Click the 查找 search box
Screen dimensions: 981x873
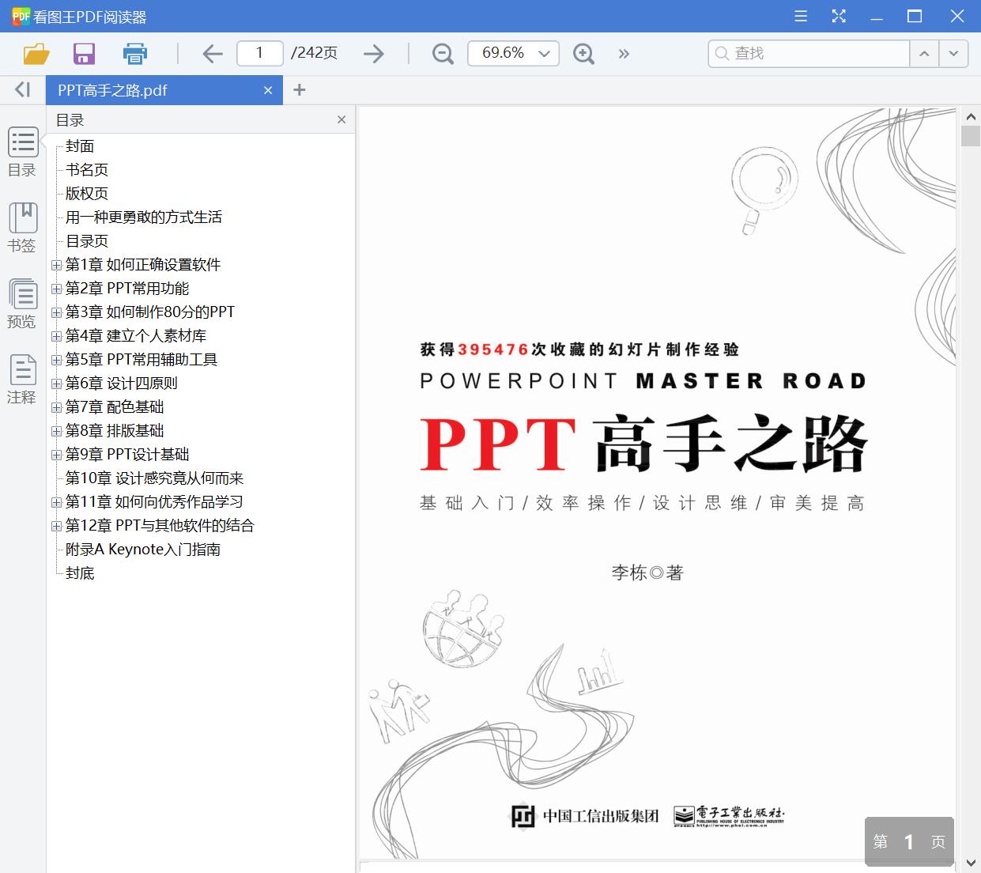point(809,54)
